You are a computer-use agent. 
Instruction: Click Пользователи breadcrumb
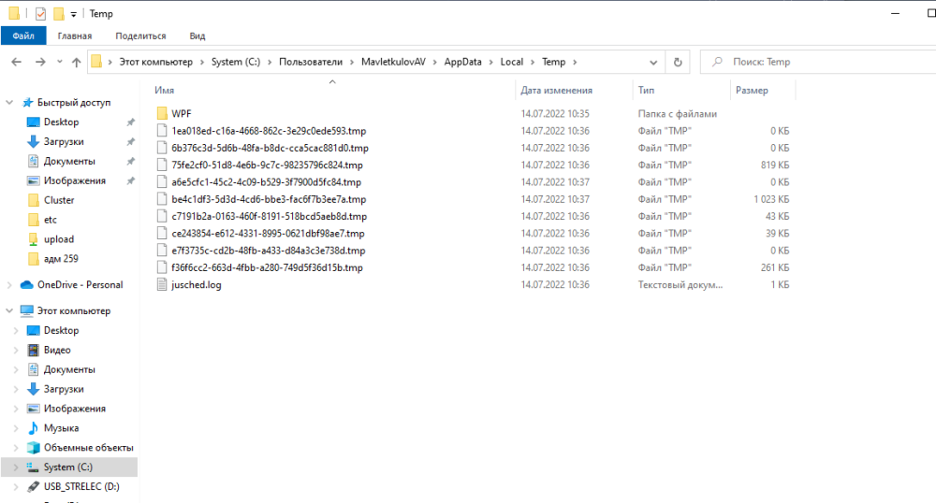pos(311,62)
